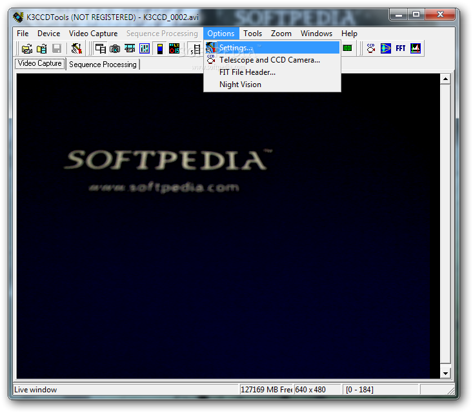Click the video camera capture icon
Image resolution: width=473 pixels, height=413 pixels.
coord(130,48)
